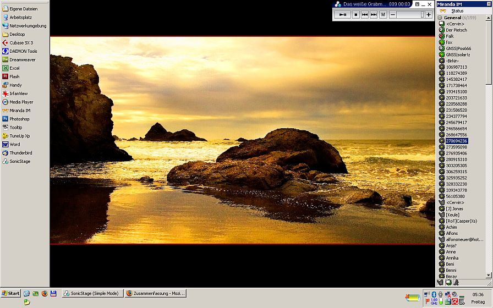The width and height of the screenshot is (493, 308).
Task: Skip to the previous track
Action: [x=365, y=15]
